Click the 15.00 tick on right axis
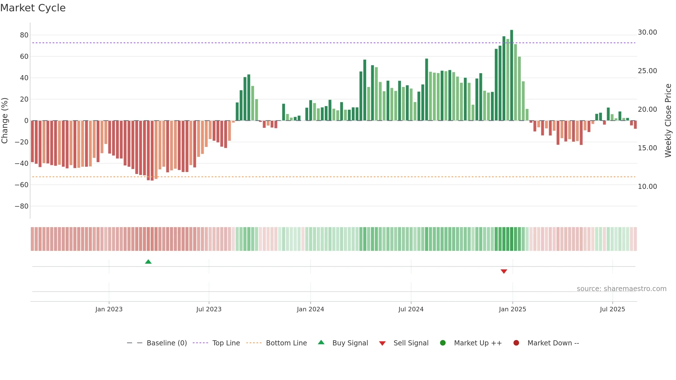This screenshot has width=676, height=380. click(648, 148)
